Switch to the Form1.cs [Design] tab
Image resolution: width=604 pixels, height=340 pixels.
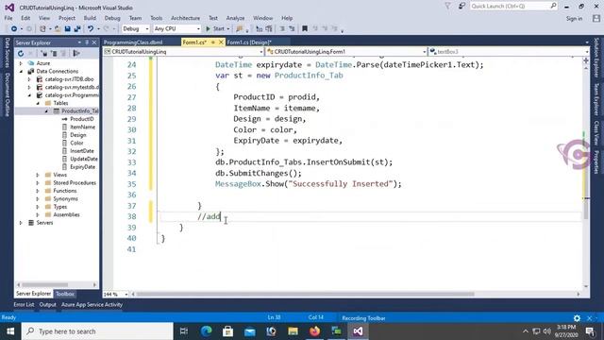pos(249,42)
